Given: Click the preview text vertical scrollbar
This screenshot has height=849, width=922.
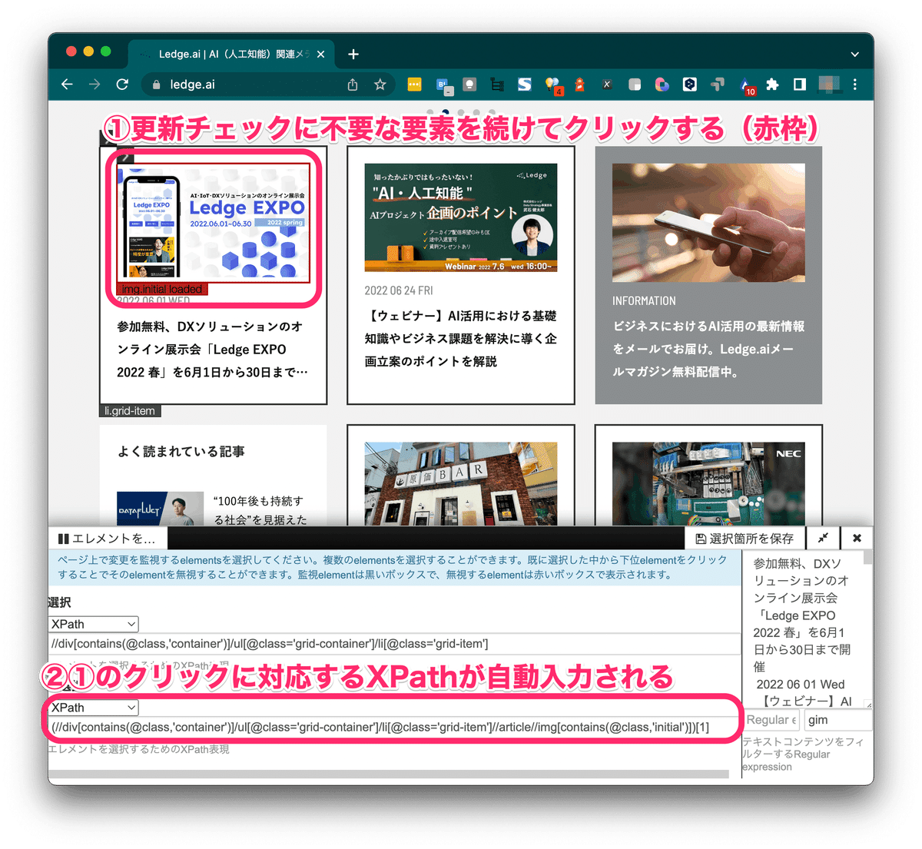Looking at the screenshot, I should (868, 557).
